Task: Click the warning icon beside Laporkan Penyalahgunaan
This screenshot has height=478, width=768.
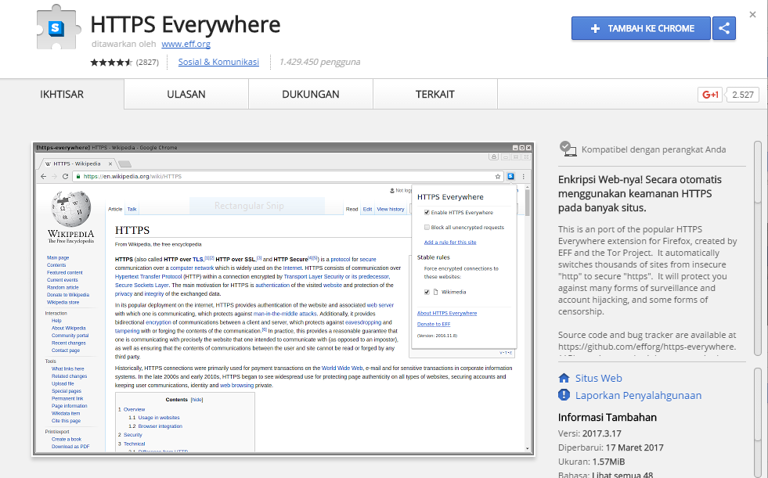Action: [x=564, y=396]
